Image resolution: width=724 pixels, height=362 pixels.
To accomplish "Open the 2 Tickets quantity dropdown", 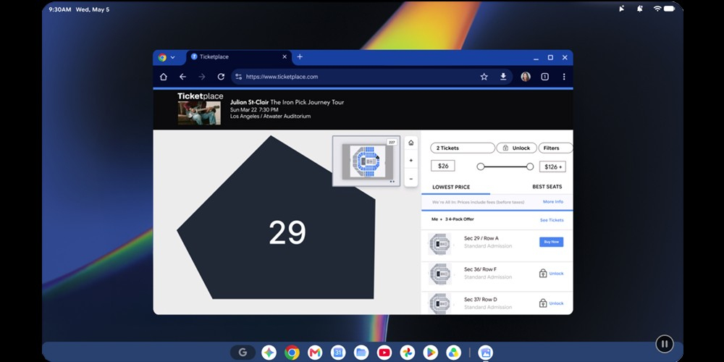I will coord(463,148).
